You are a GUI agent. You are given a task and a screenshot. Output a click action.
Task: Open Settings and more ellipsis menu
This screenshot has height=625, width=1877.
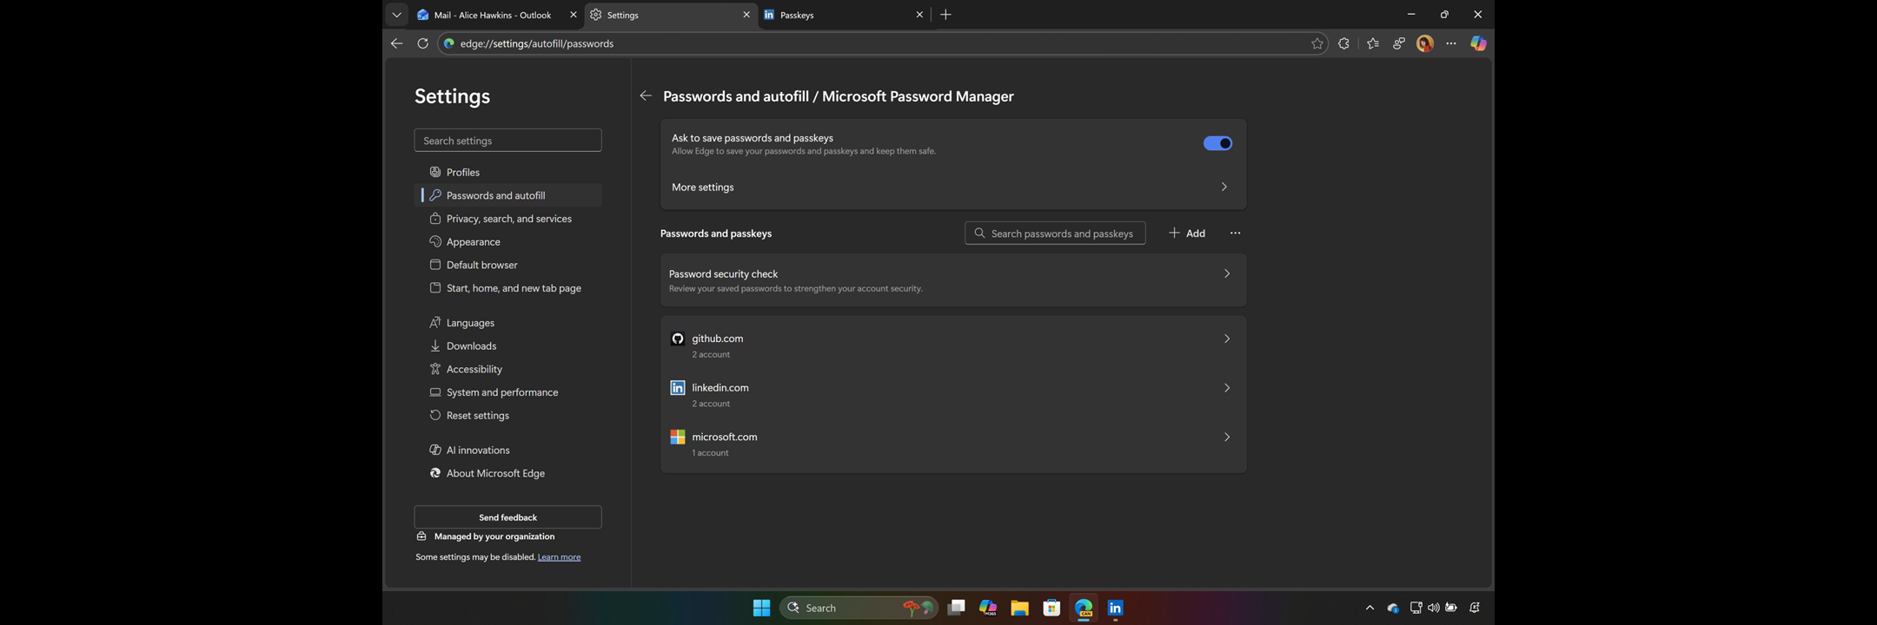pos(1451,43)
